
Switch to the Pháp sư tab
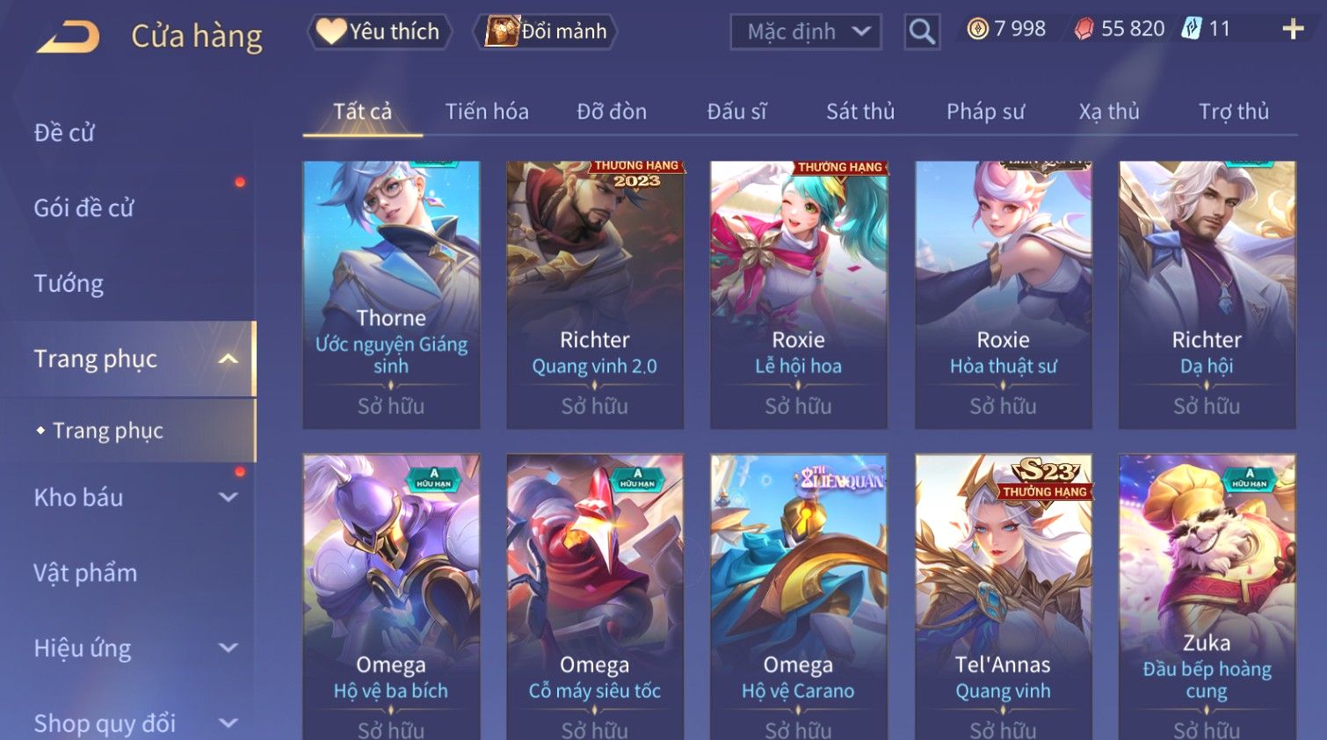pos(985,112)
